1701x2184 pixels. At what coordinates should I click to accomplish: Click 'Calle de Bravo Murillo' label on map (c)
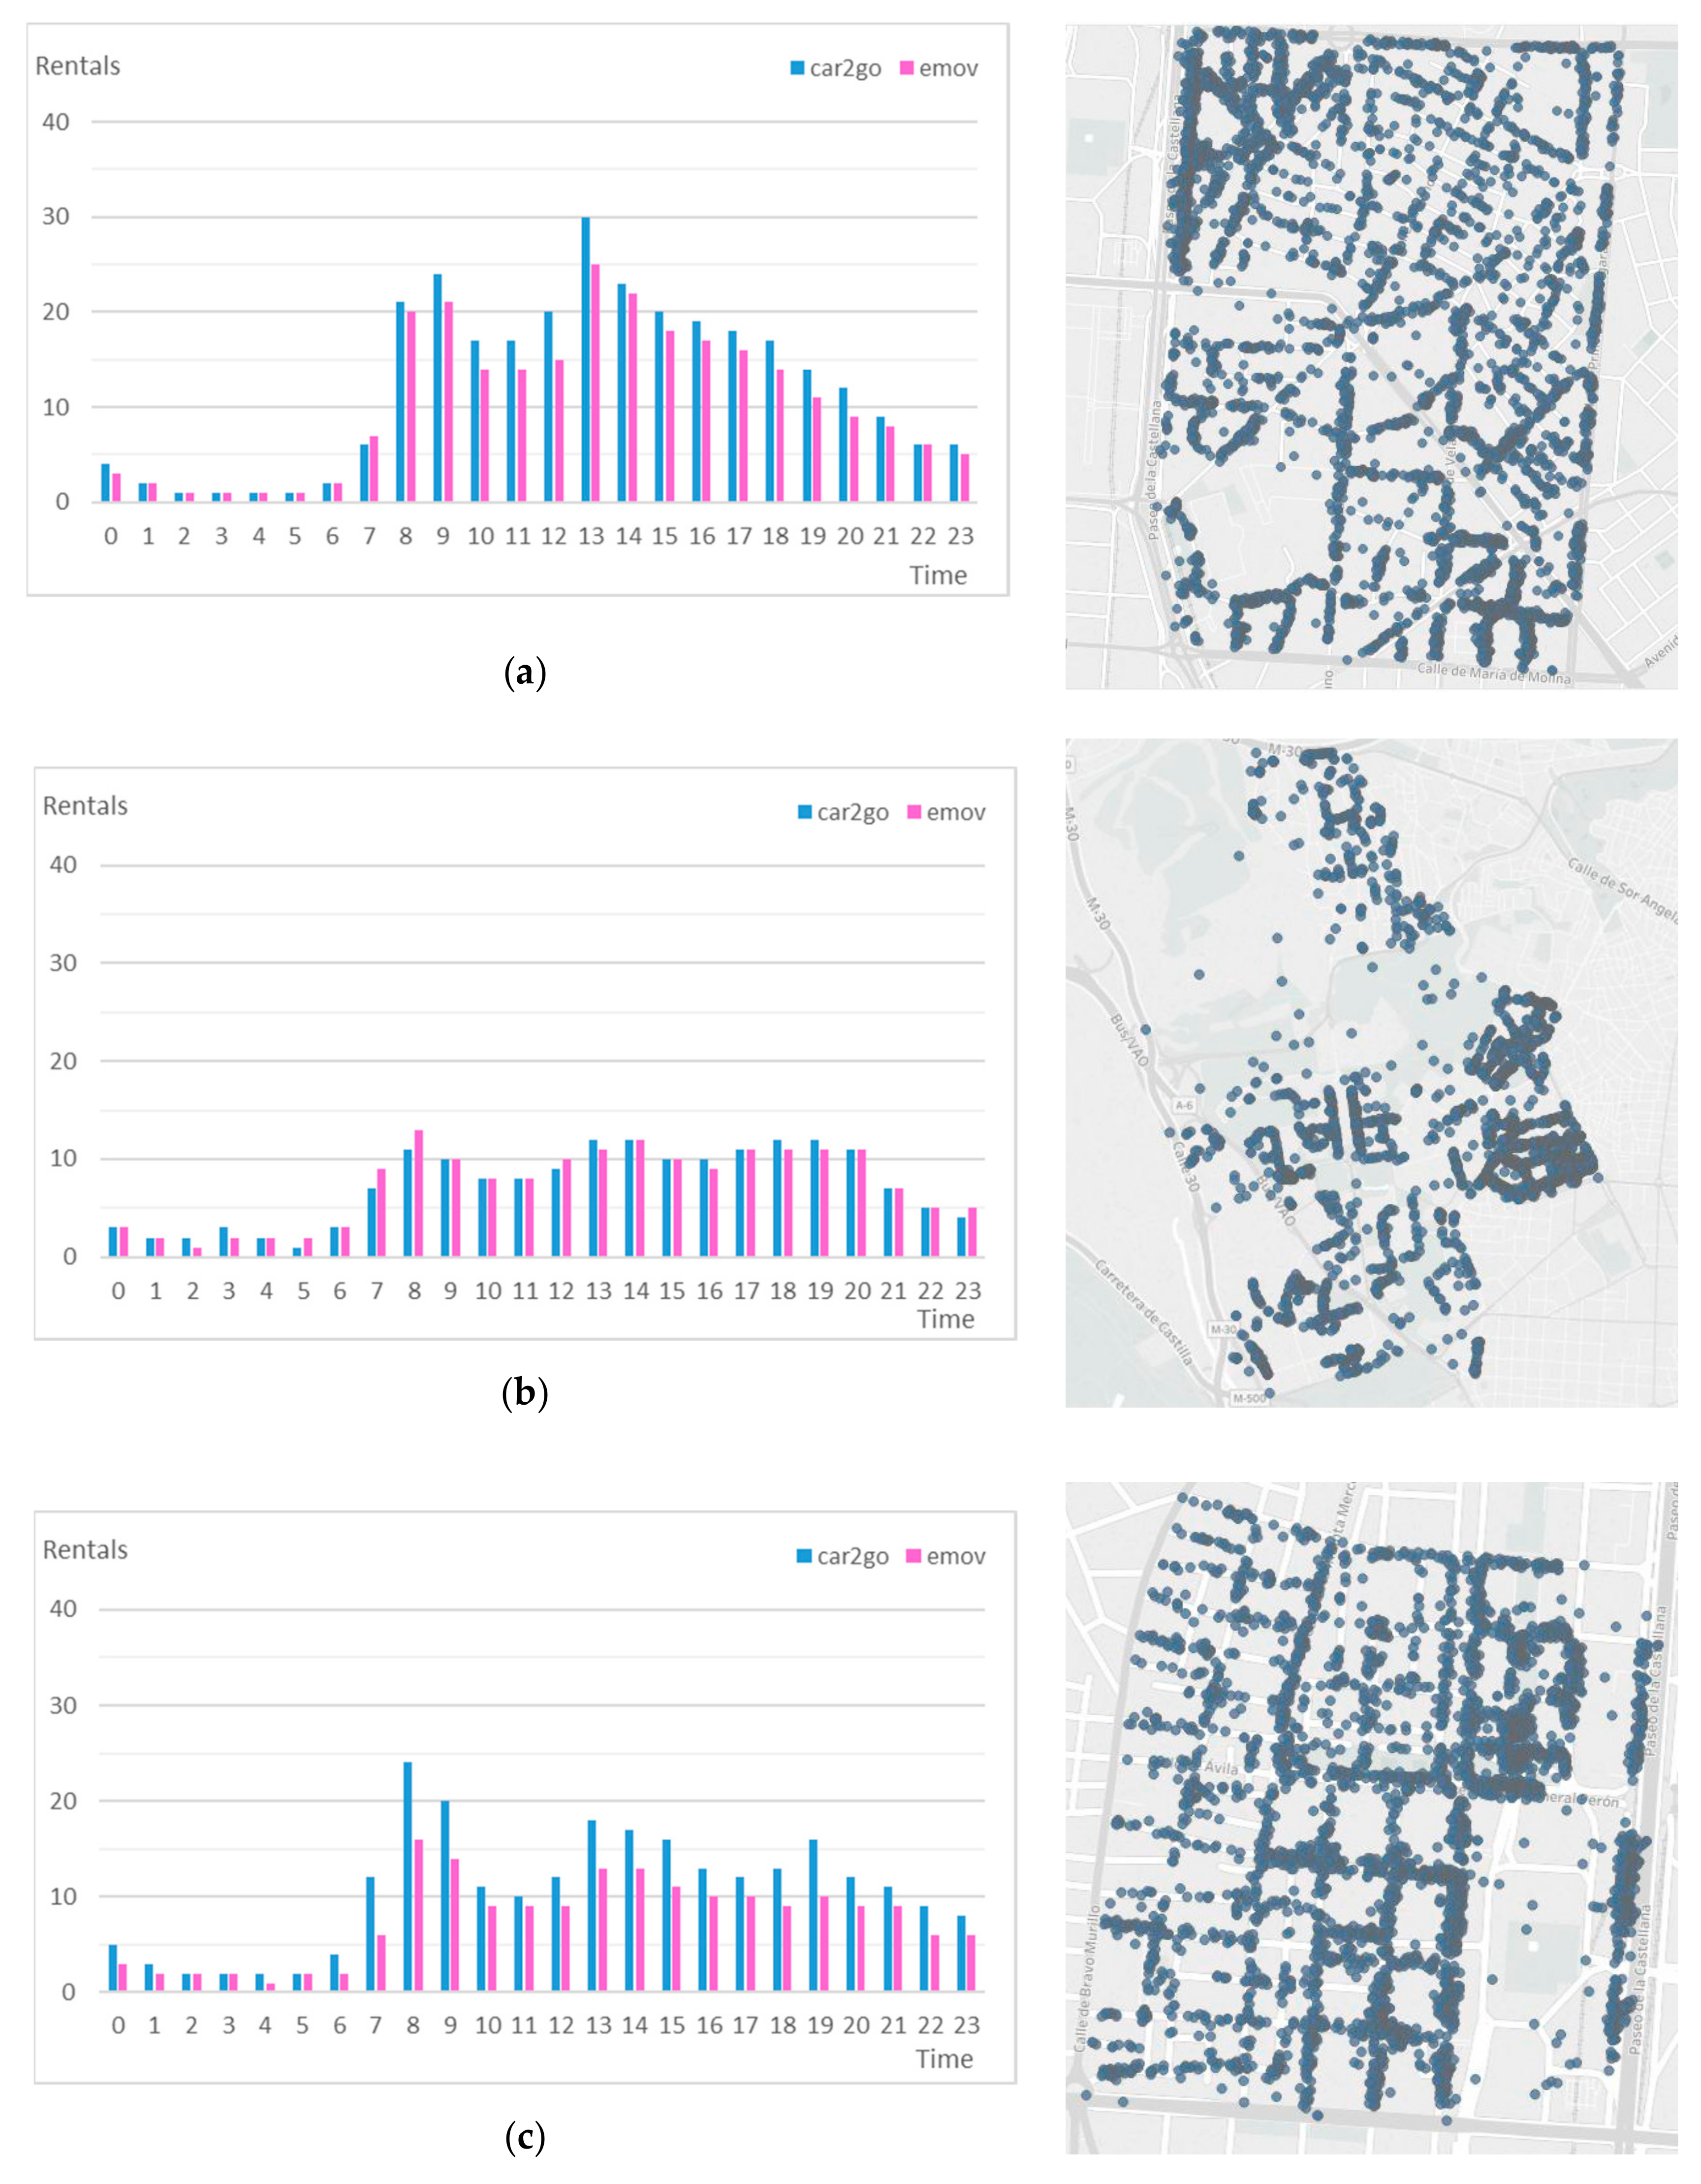click(x=1086, y=1978)
